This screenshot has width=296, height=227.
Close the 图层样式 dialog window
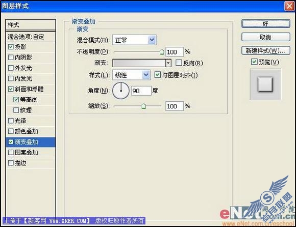pyautogui.click(x=289, y=6)
